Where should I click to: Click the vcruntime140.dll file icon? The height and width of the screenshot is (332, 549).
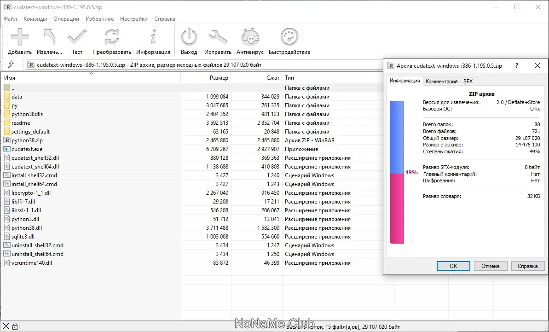[x=7, y=263]
